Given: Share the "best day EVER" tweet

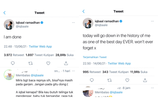Looking at the screenshot, I should (145, 80).
